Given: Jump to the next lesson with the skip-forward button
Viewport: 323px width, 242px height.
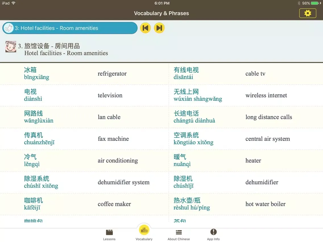Looking at the screenshot, I should click(159, 28).
